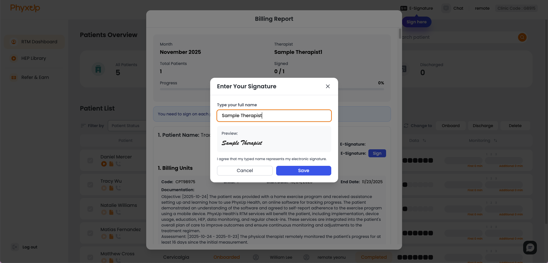Save the typed signature
Viewport: 548px width, 263px height.
coord(304,170)
